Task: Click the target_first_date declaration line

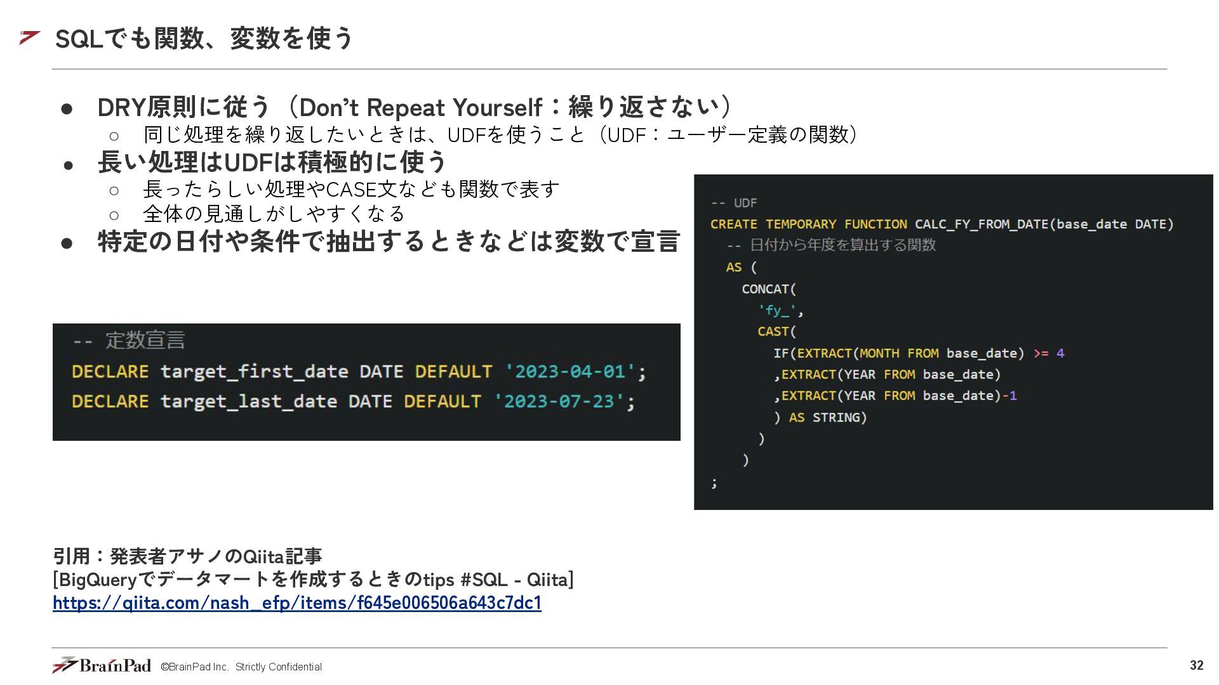Action: (359, 372)
